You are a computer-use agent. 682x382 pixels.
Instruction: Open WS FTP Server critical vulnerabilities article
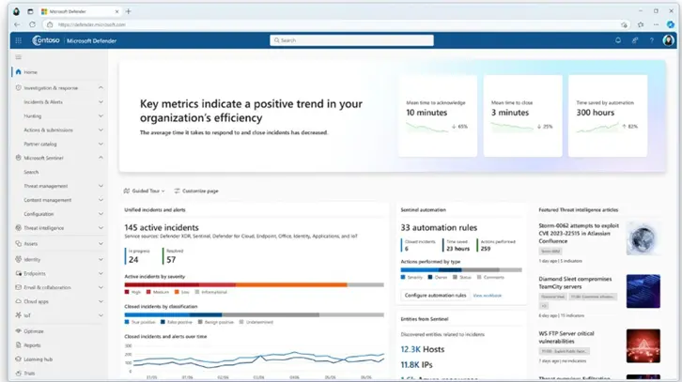click(x=566, y=337)
